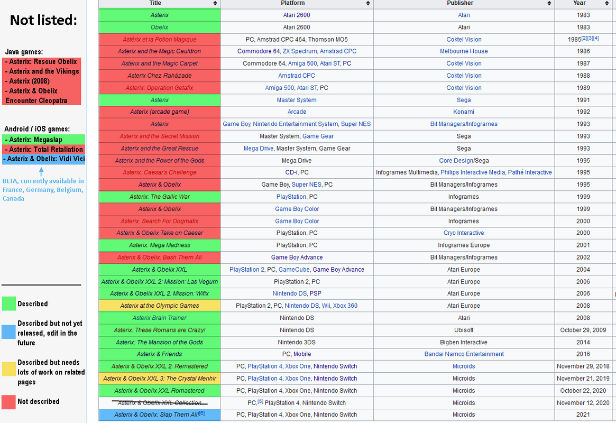616x423 pixels.
Task: Open the ZX Spectrum platform link
Action: pyautogui.click(x=300, y=51)
